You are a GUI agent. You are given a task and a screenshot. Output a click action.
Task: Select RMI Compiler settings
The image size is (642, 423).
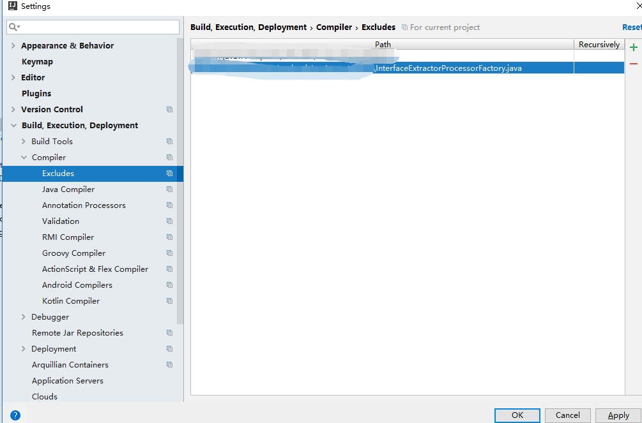[68, 237]
